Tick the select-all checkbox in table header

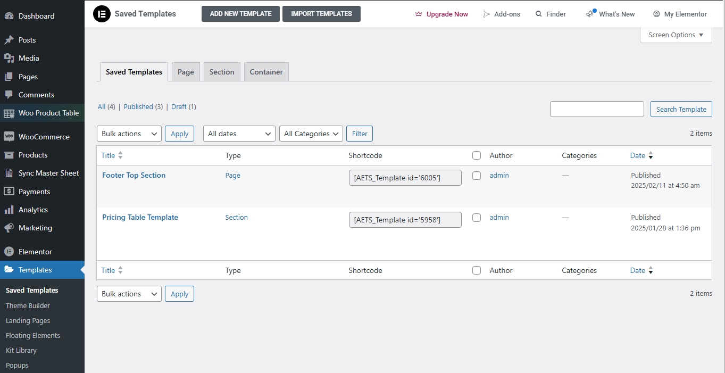[477, 155]
